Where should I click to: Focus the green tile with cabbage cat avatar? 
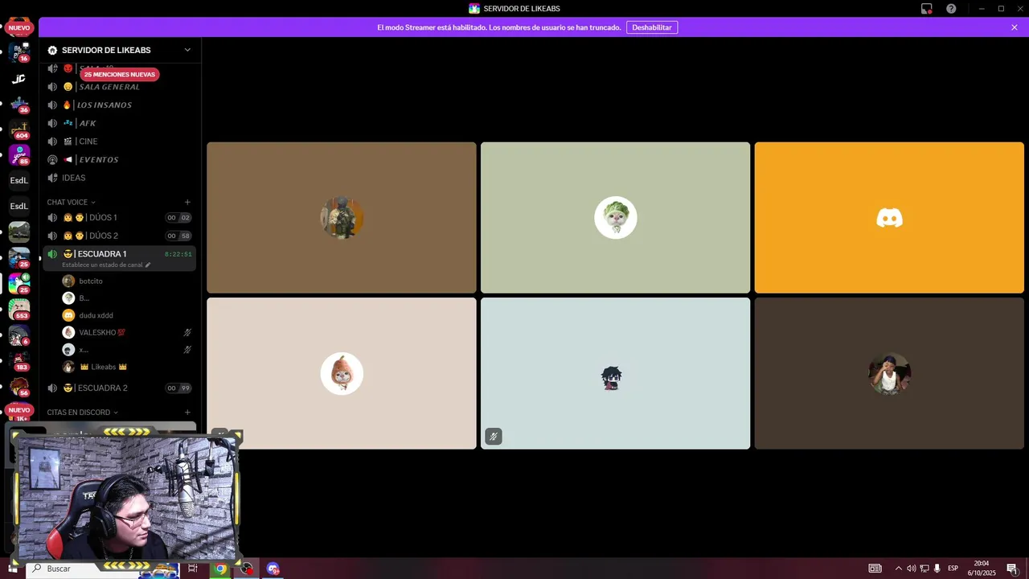pos(616,218)
